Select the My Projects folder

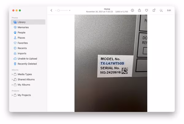point(28,95)
